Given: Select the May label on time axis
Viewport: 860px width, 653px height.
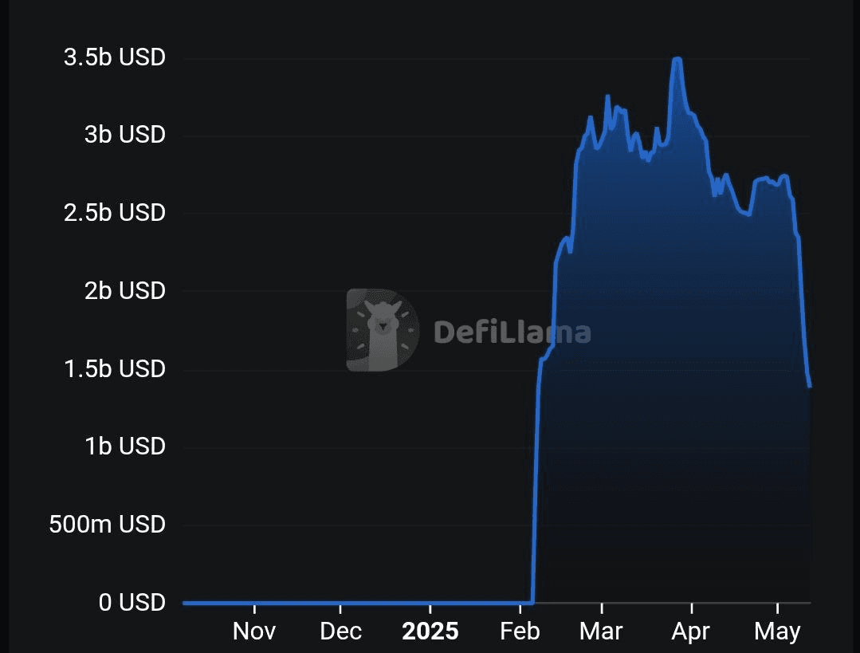Looking at the screenshot, I should point(777,631).
